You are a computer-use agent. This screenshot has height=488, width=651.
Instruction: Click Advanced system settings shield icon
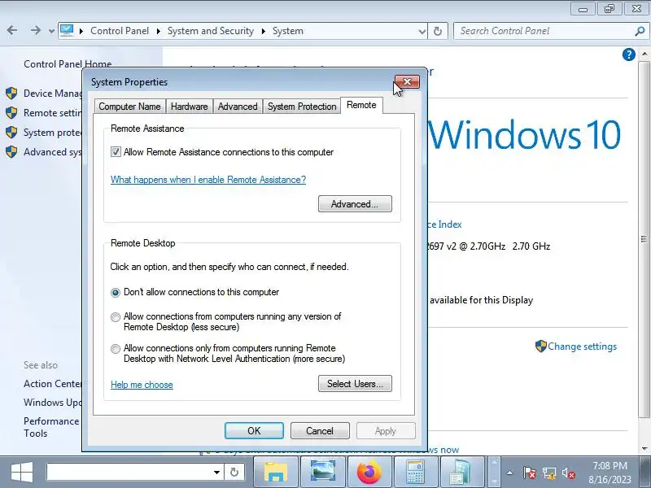[11, 151]
